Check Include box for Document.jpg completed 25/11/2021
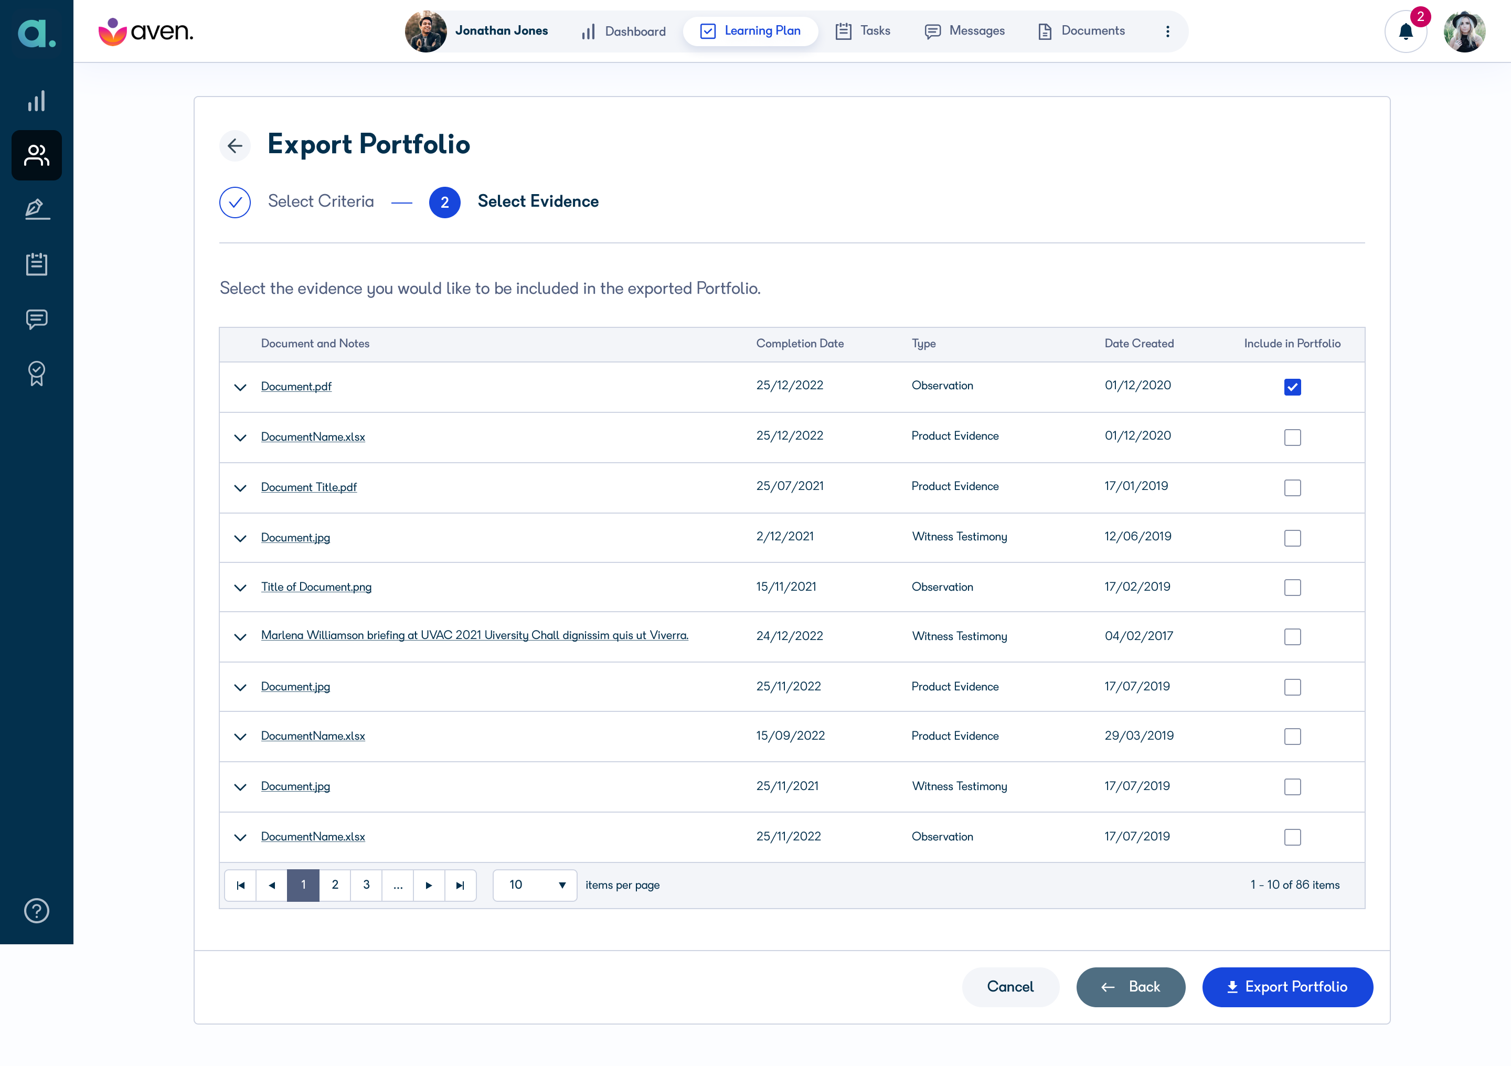Screen dimensions: 1511x1066 pyautogui.click(x=1293, y=787)
